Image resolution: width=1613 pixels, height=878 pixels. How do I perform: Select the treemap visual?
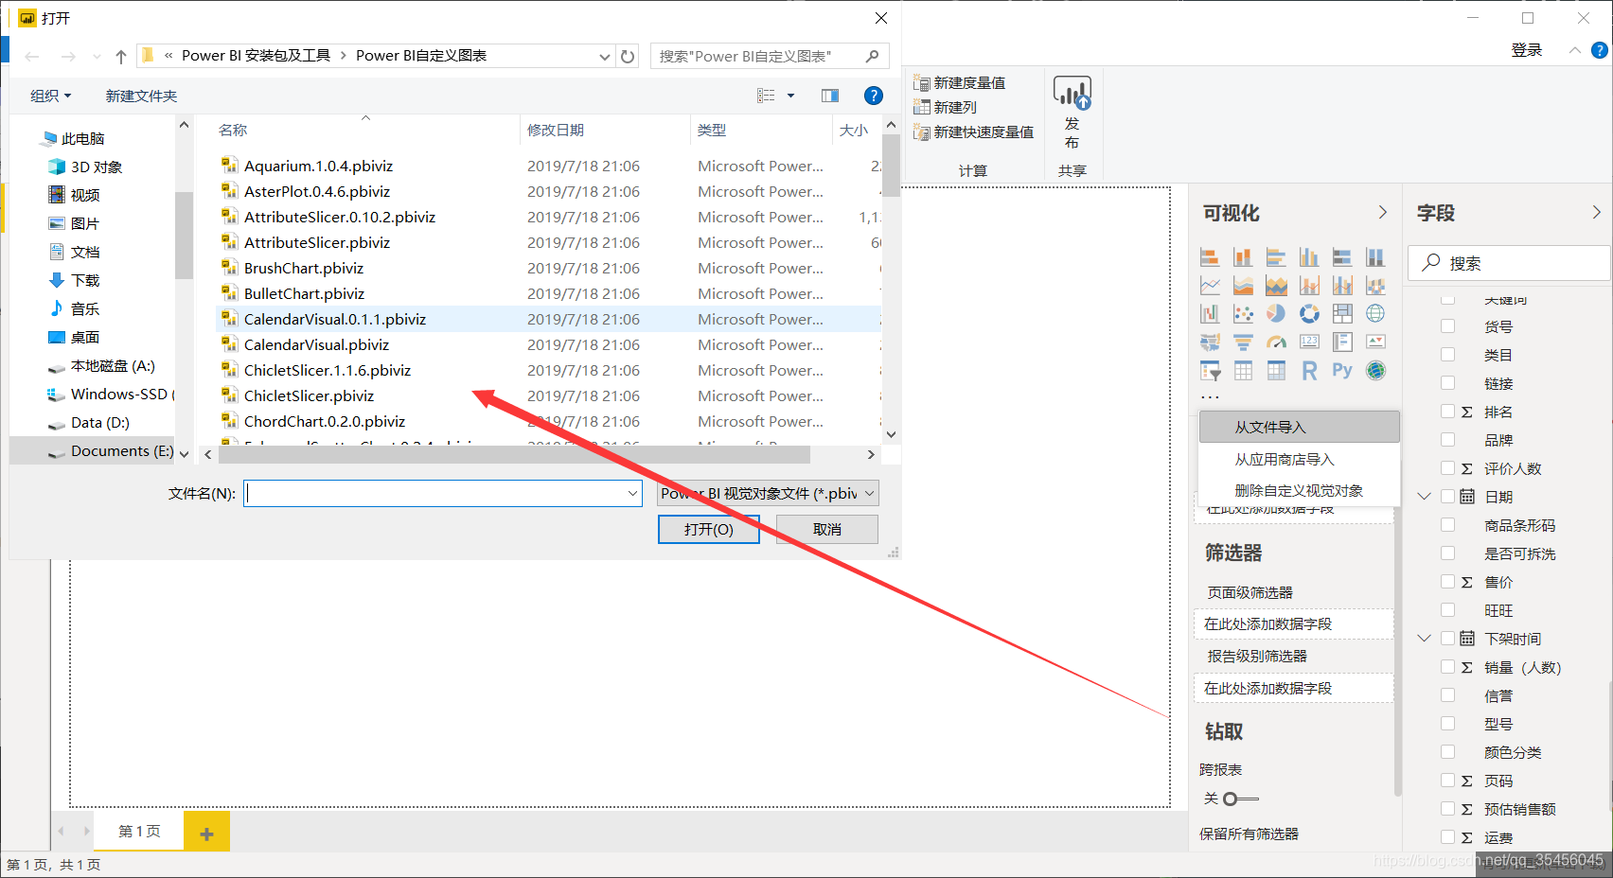coord(1342,313)
